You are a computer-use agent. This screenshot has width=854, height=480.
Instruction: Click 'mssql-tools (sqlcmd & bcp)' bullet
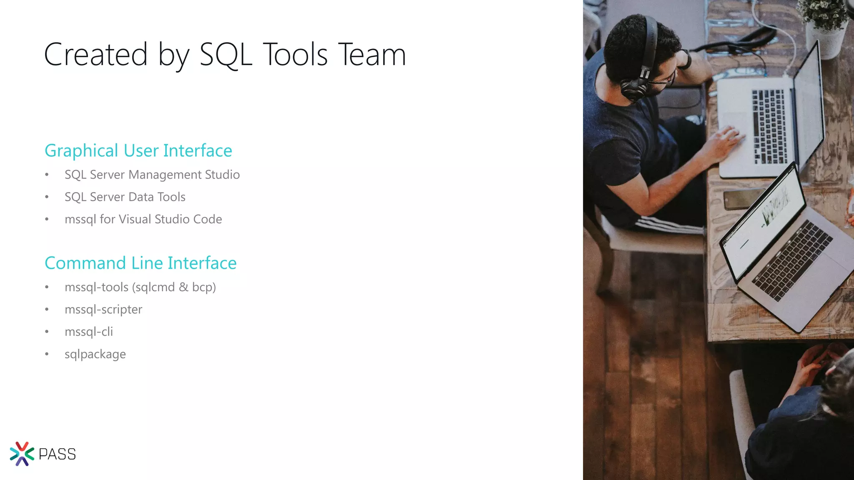[x=141, y=287]
